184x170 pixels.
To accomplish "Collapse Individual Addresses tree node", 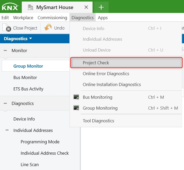I will pos(7,130).
